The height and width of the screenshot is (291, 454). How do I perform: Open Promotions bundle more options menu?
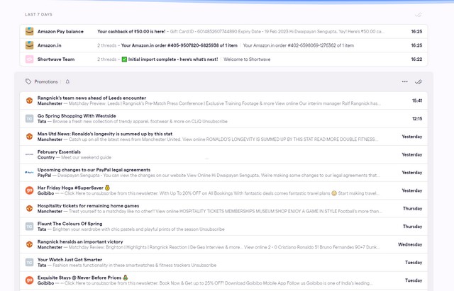point(404,82)
